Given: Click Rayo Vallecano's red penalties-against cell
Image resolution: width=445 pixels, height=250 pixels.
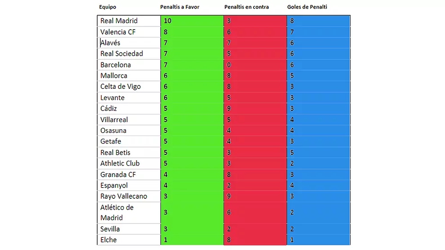Looking at the screenshot, I should click(255, 196).
